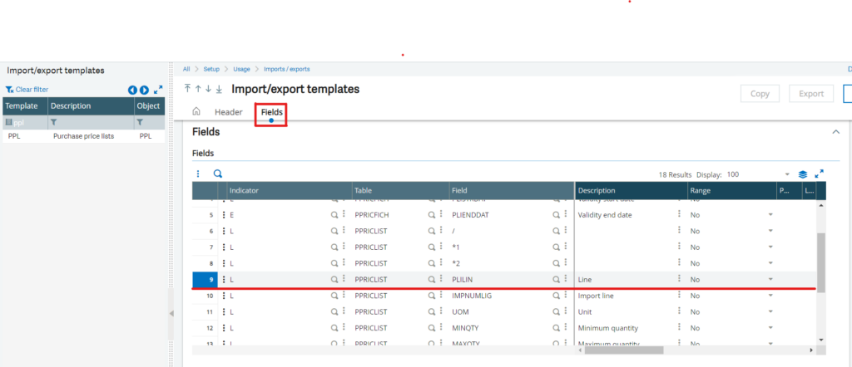Click the vertical scrollbar of the grid

[x=821, y=262]
